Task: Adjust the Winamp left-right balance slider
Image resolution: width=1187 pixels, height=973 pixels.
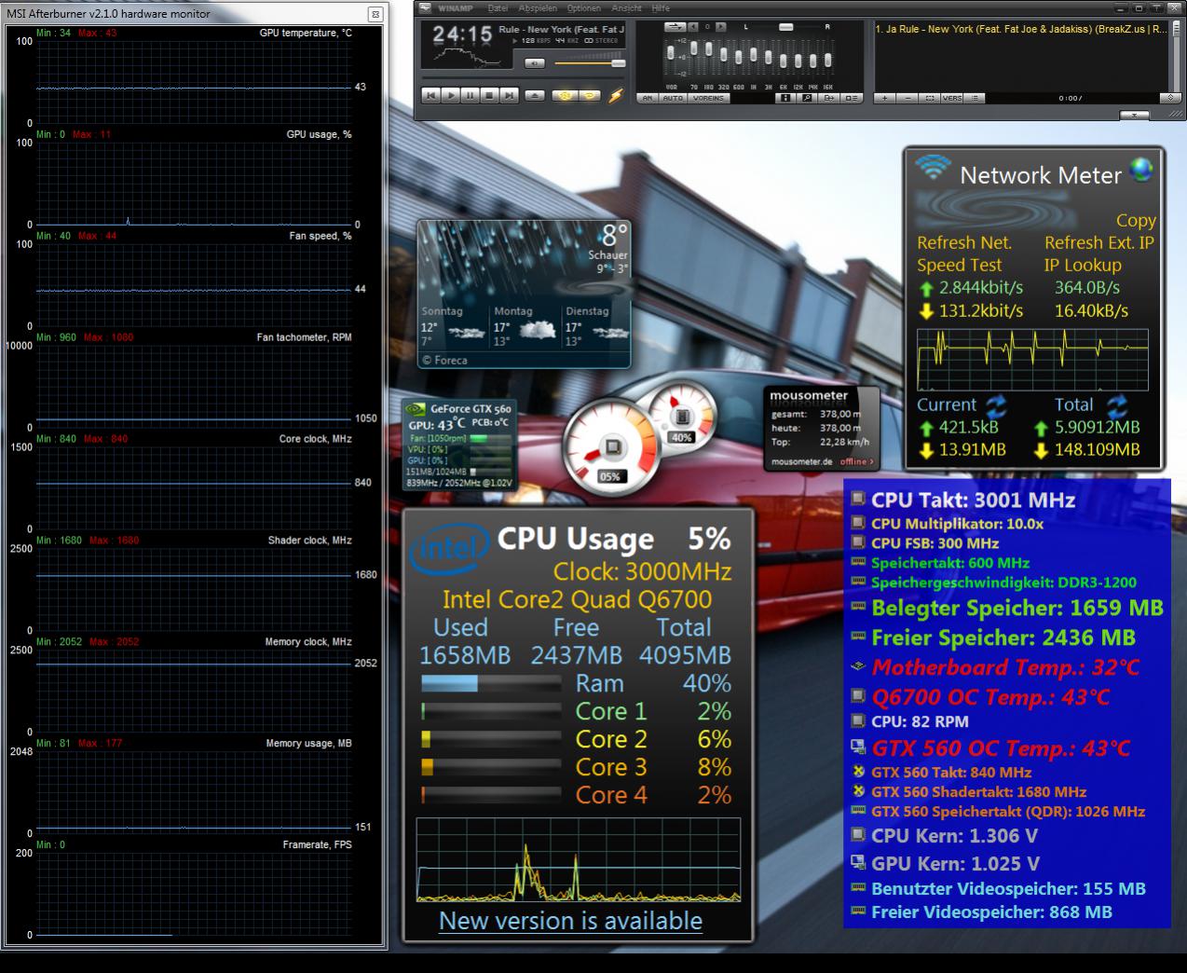Action: click(x=785, y=27)
